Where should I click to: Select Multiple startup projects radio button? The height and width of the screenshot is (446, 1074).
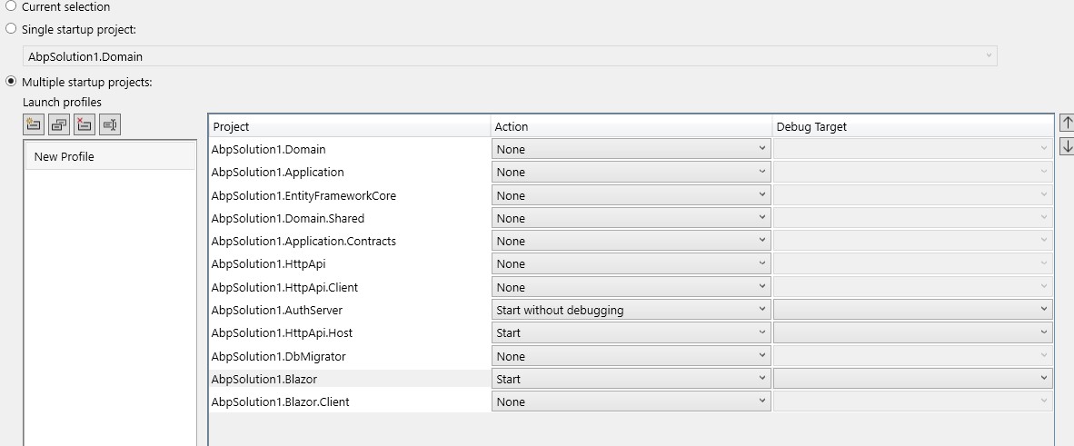(x=11, y=82)
